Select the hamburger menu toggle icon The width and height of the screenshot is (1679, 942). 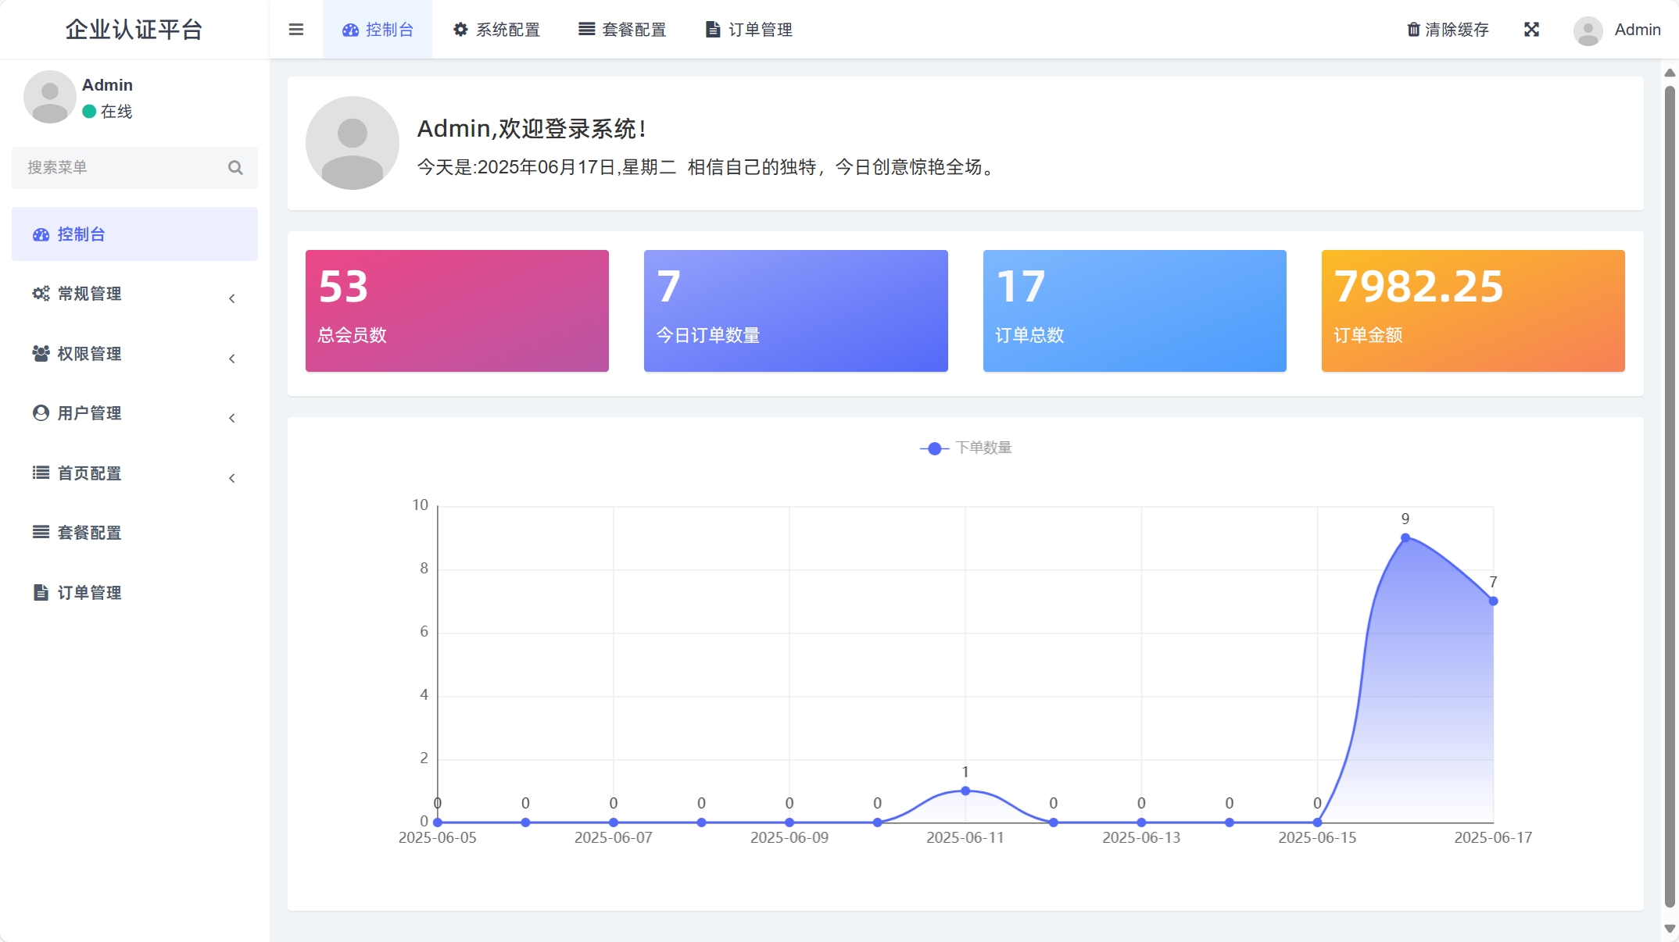pos(295,29)
